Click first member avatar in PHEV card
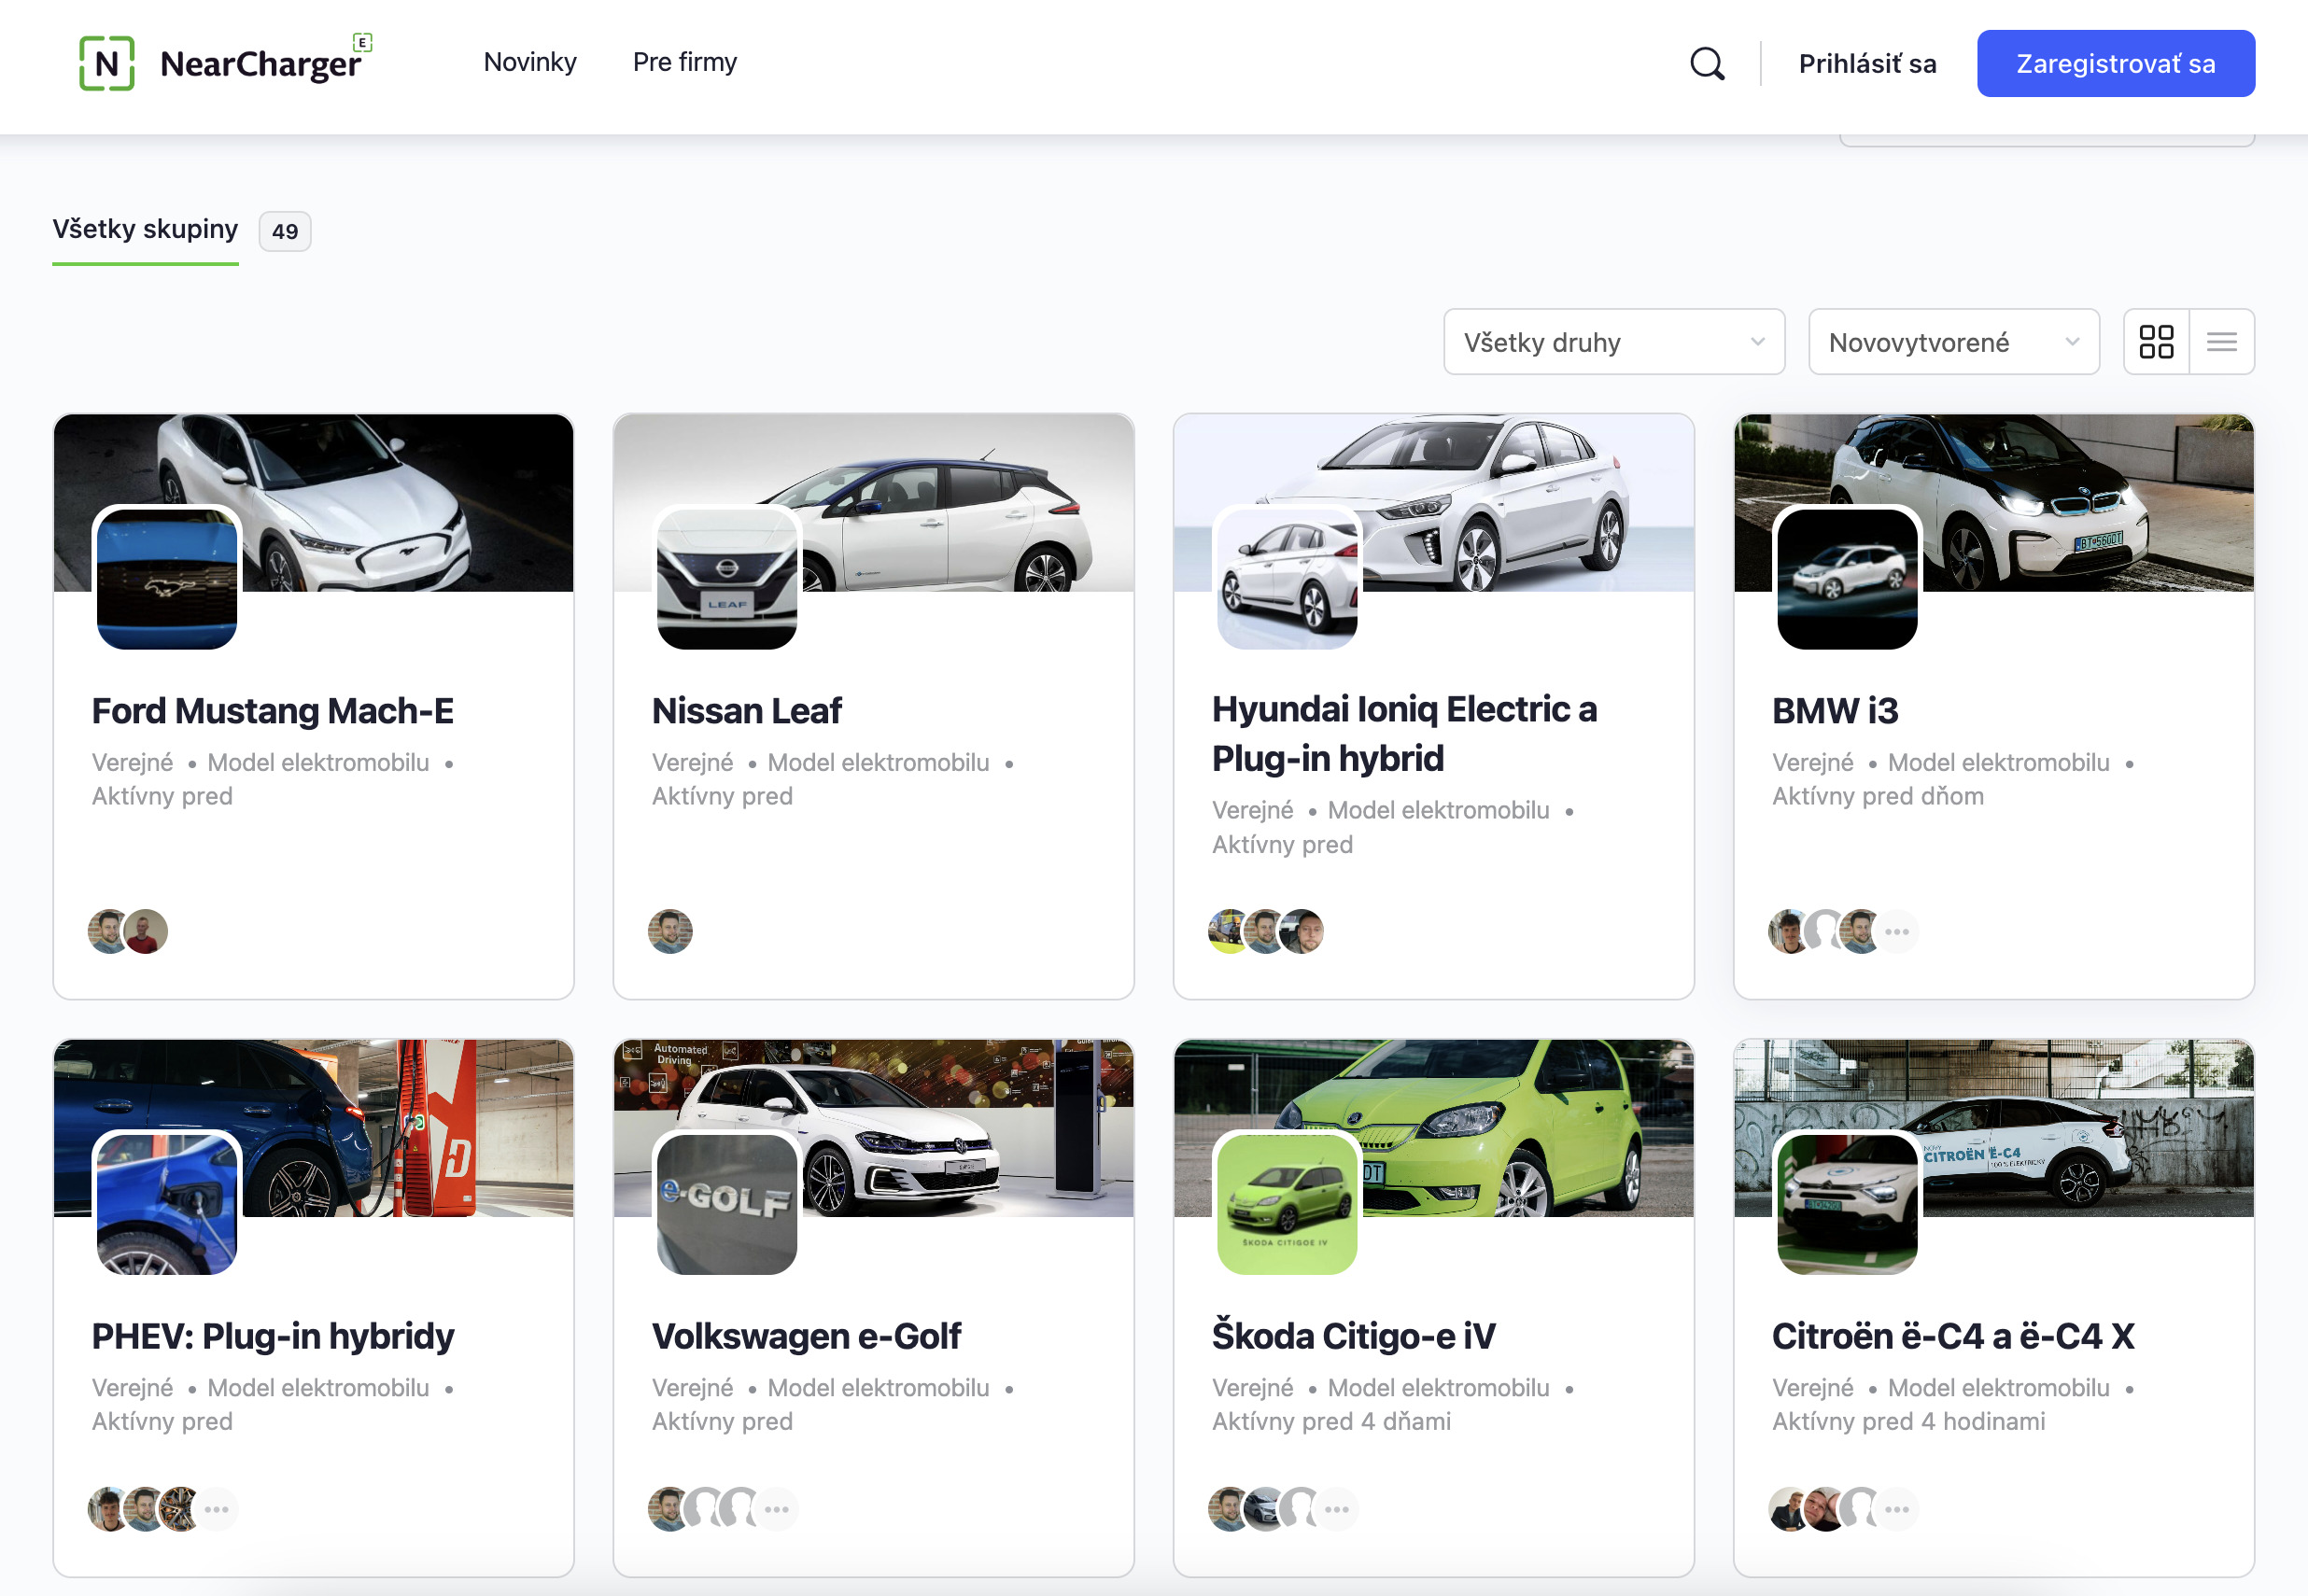The image size is (2308, 1596). click(108, 1509)
